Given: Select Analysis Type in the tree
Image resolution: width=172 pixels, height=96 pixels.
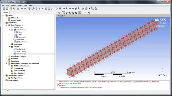Looking at the screenshot, I should coord(18,27).
